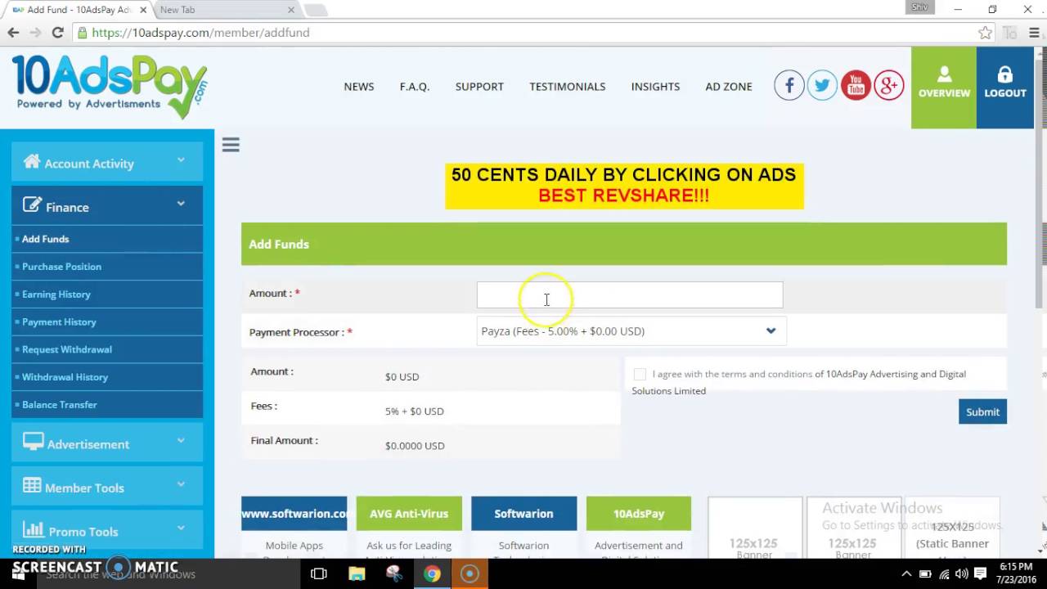Open the volume icon in system tray
The image size is (1047, 589).
[x=961, y=573]
